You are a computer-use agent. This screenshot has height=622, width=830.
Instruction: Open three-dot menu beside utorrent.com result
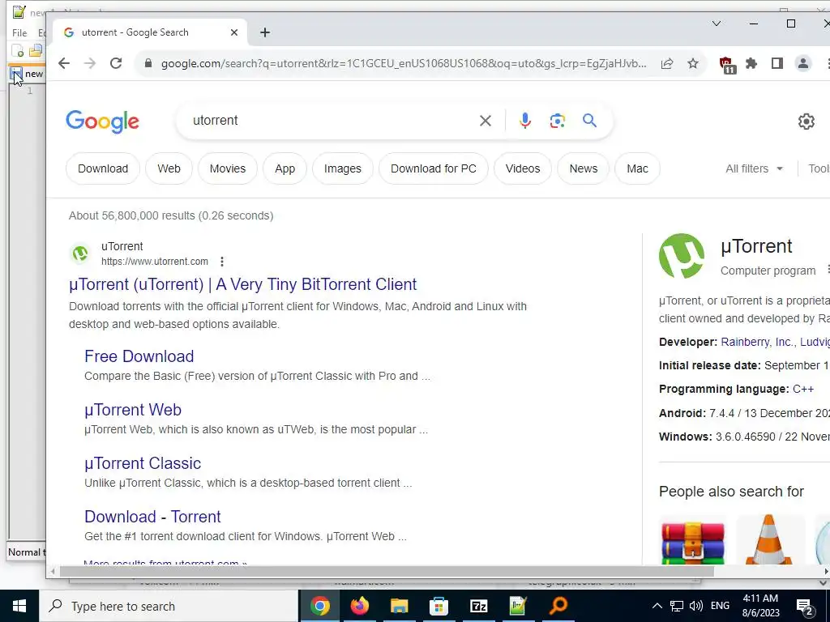(222, 262)
